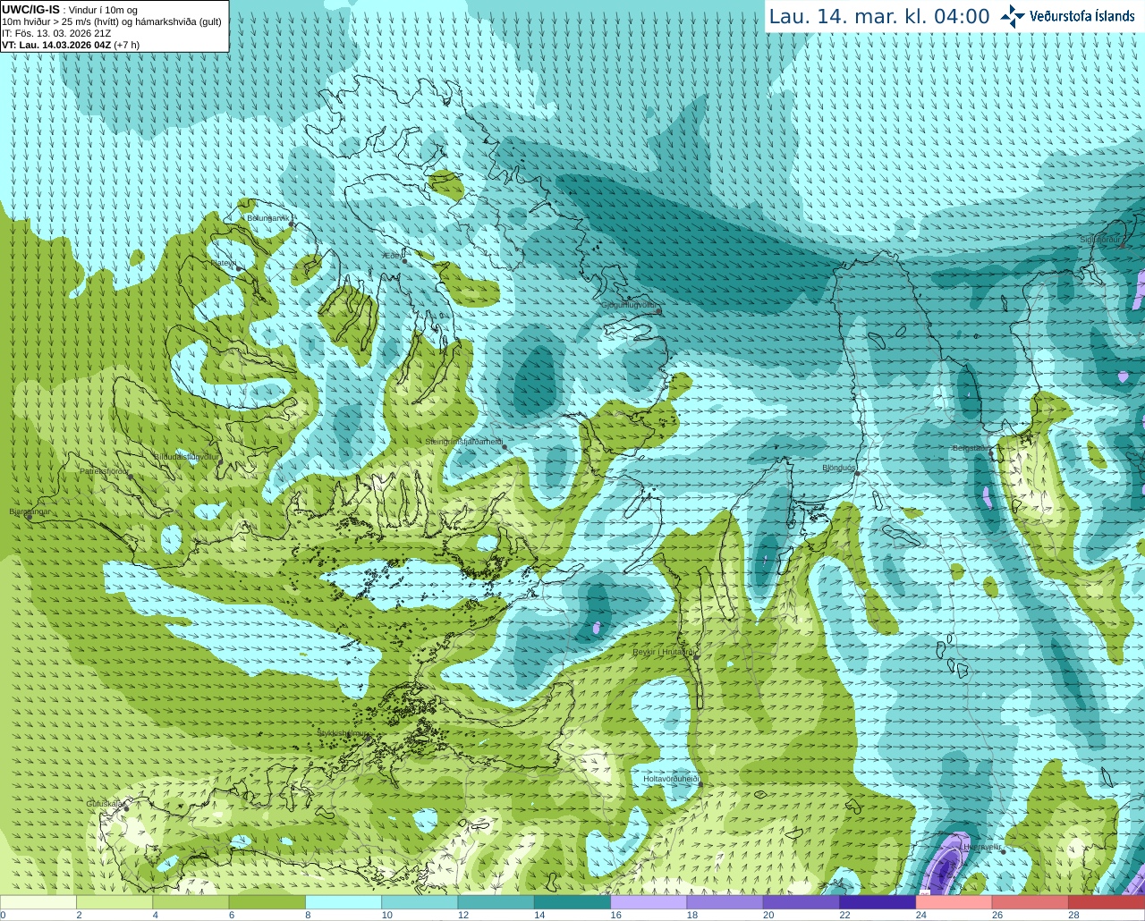Select the Holtavörðuheiði station label
This screenshot has width=1145, height=921.
pos(670,779)
